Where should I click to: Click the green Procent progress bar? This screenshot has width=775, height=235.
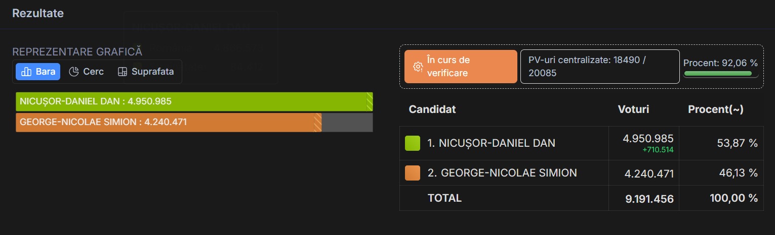(x=718, y=74)
